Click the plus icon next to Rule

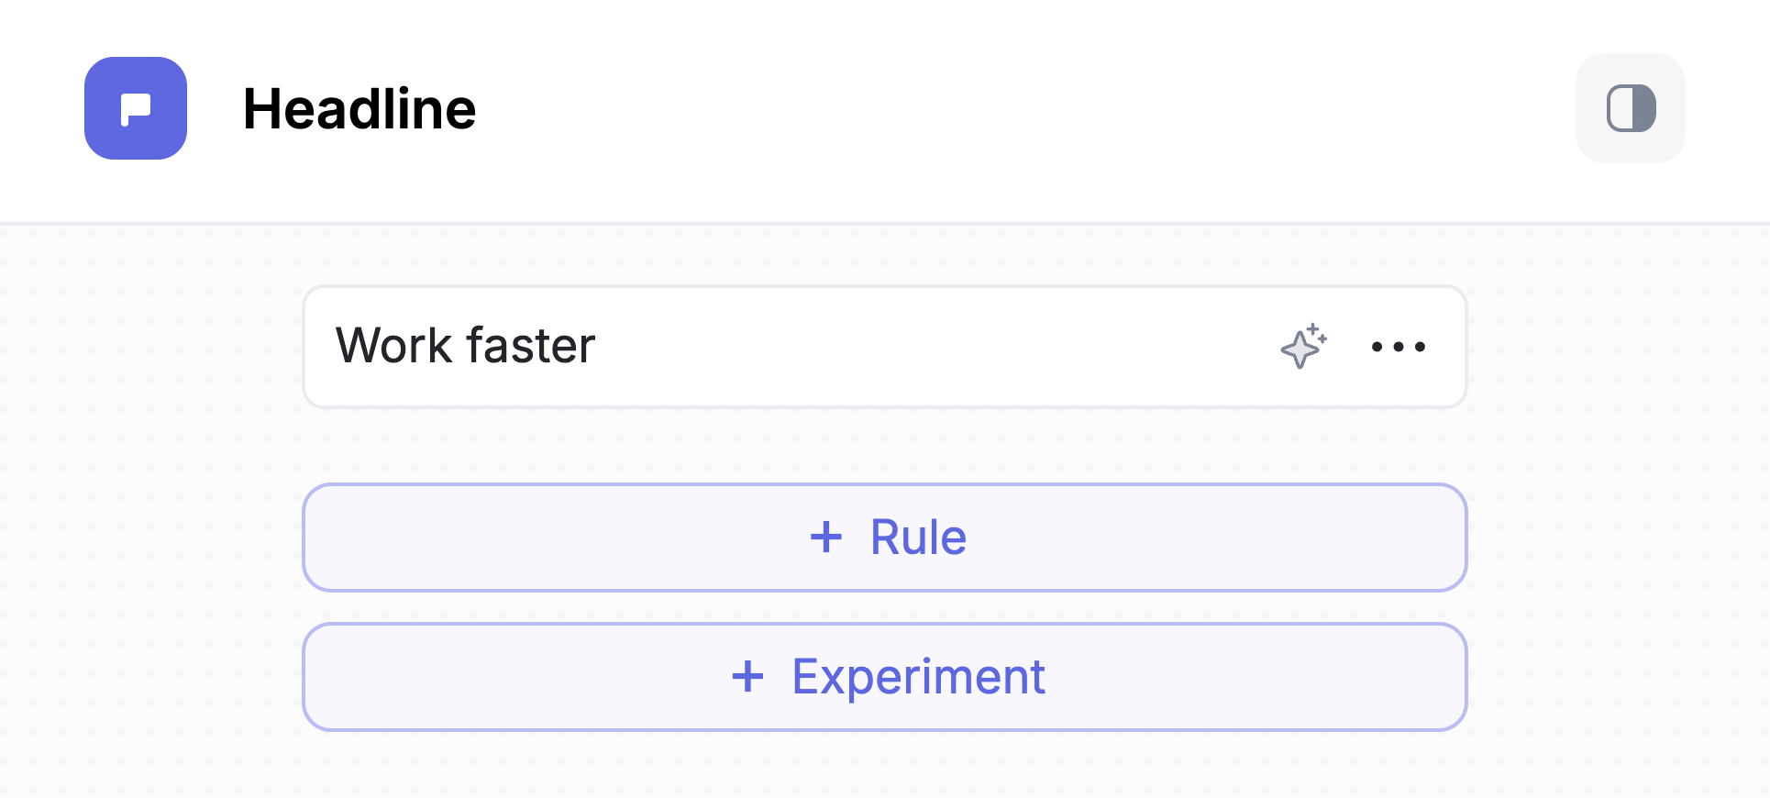[825, 538]
